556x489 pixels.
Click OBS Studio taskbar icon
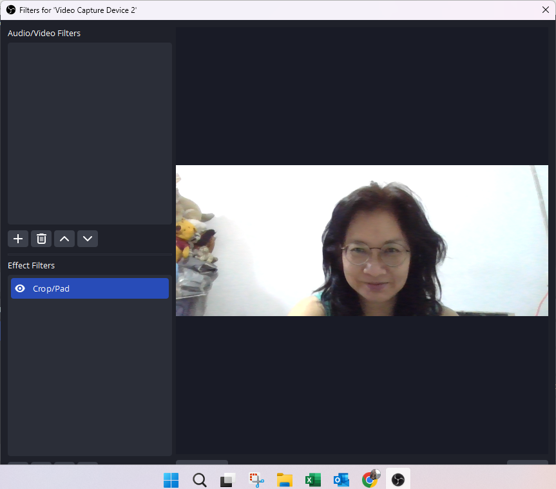tap(398, 480)
